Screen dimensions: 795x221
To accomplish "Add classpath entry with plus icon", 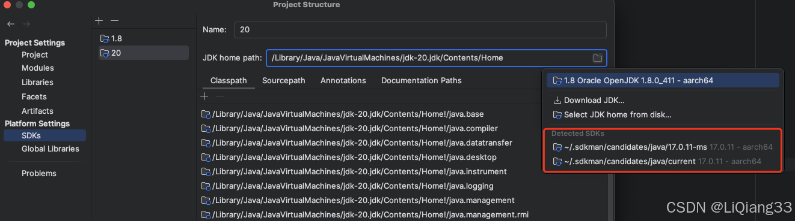I will coord(204,96).
